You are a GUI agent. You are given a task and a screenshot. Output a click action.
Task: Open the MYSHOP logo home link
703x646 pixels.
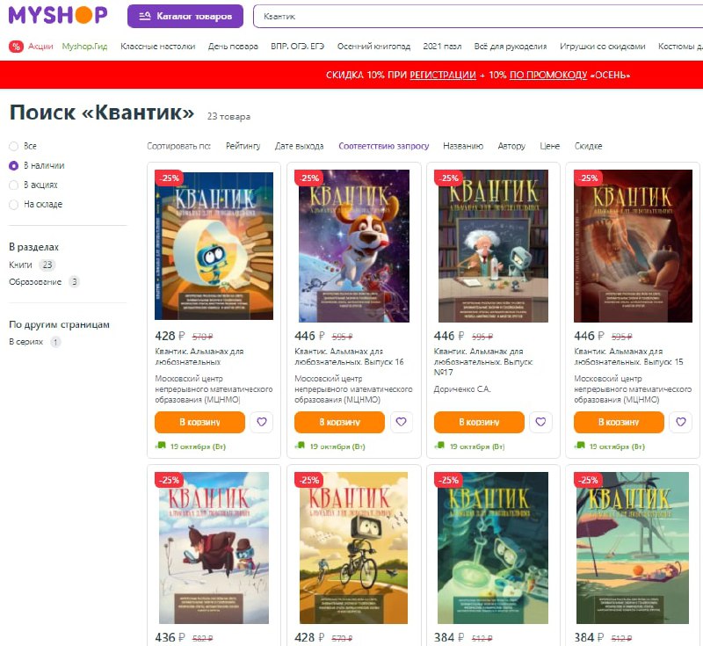click(x=58, y=15)
